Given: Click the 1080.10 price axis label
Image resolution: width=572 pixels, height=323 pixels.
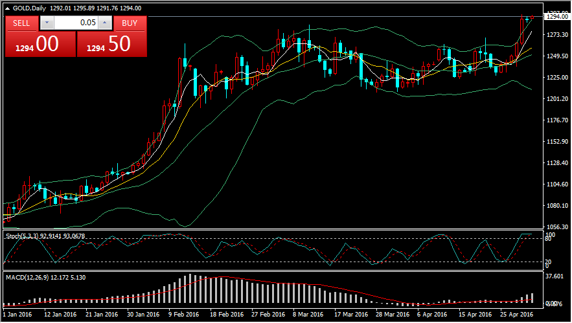Looking at the screenshot, I should [x=557, y=206].
